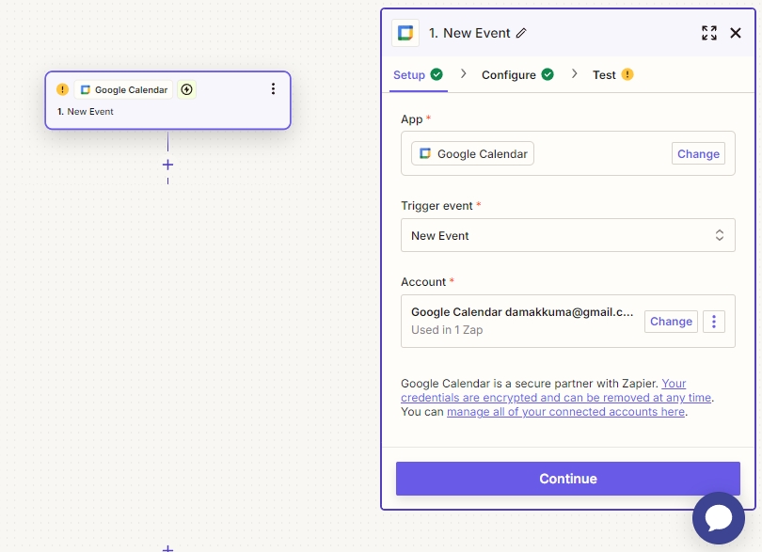Screen dimensions: 762x552
Task: Expand the panel with the fullscreen icon
Action: pyautogui.click(x=709, y=33)
